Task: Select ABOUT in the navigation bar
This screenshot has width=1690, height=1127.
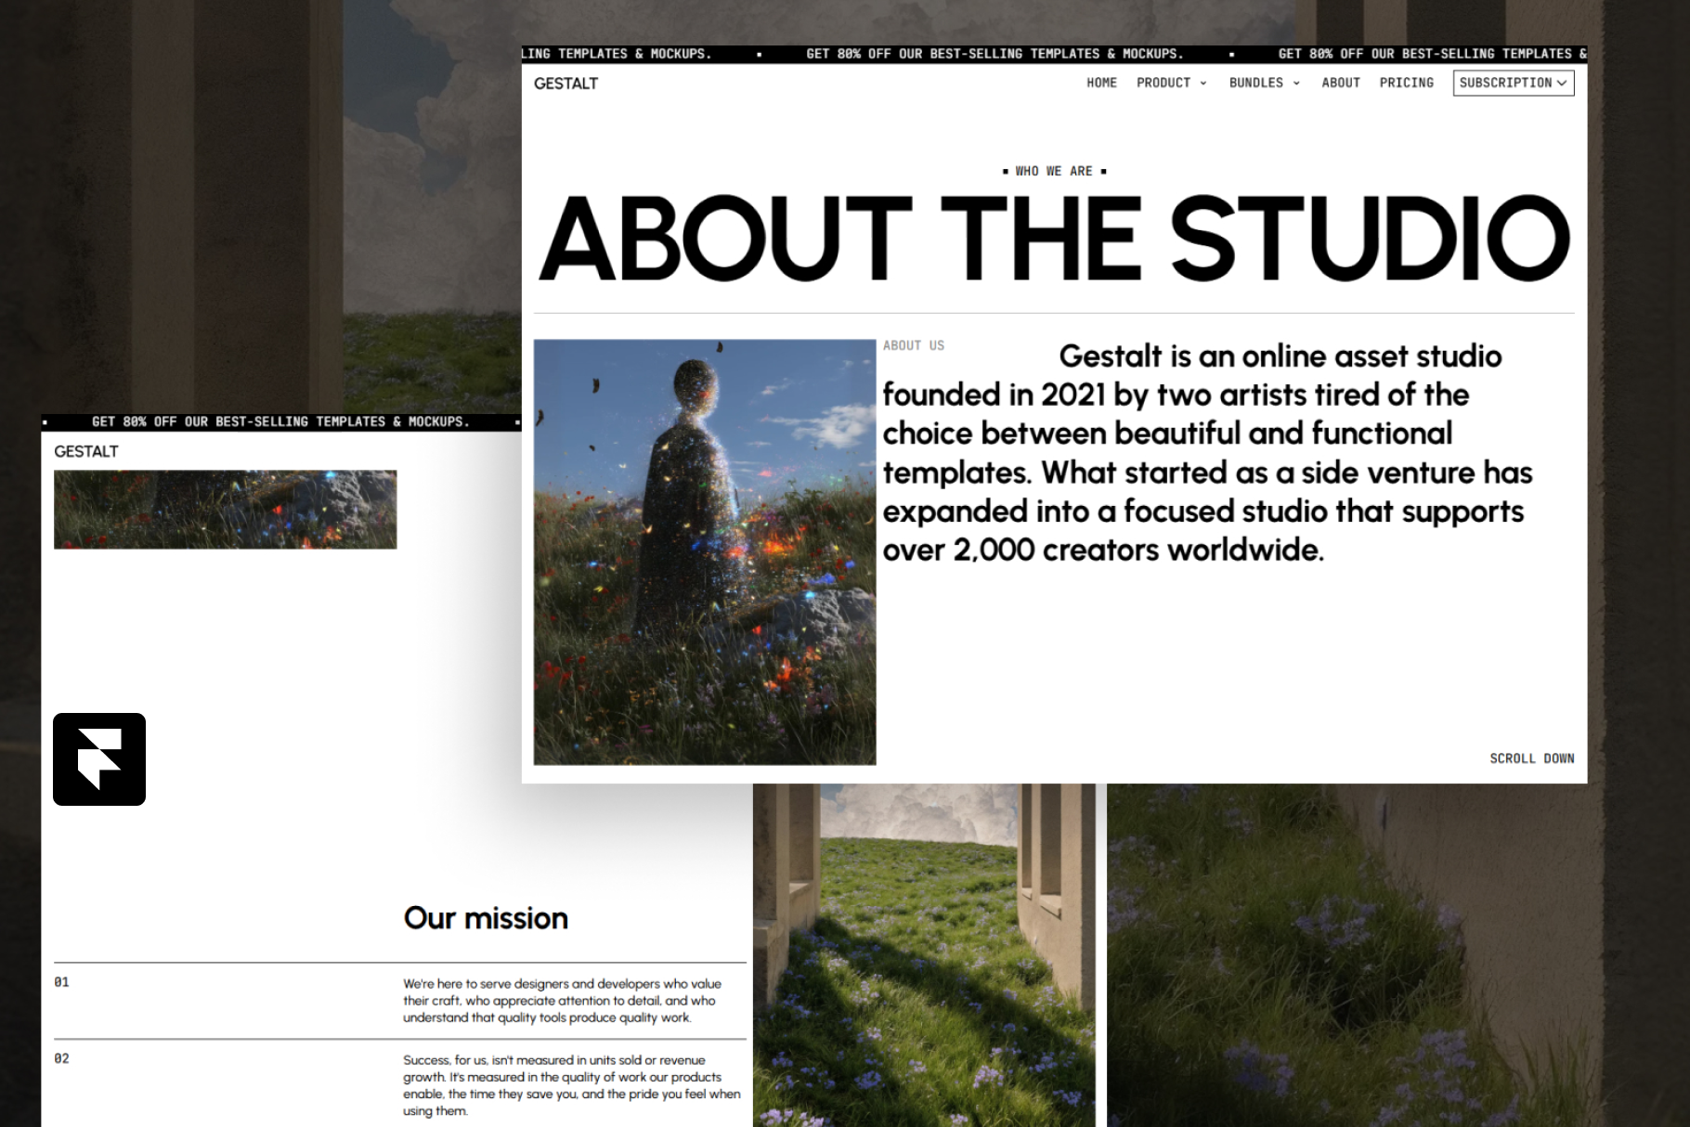Action: coord(1340,83)
